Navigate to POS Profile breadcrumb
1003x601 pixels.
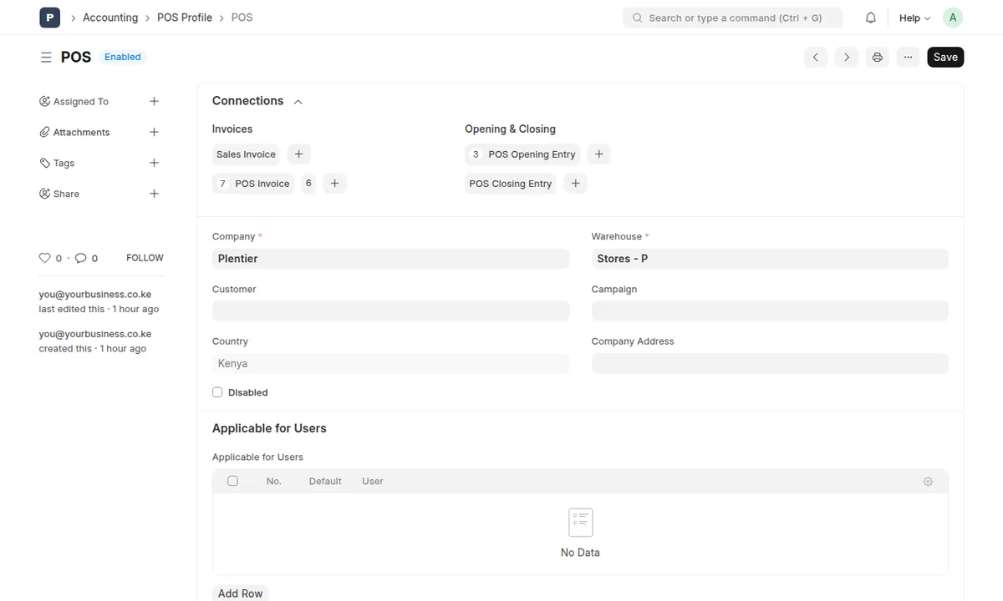click(185, 18)
